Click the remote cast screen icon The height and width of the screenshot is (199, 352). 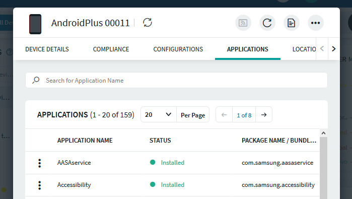(243, 23)
